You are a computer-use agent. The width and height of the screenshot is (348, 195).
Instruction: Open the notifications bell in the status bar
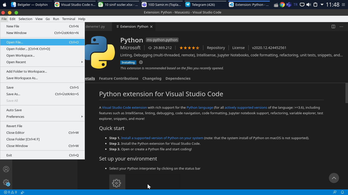coord(343,192)
